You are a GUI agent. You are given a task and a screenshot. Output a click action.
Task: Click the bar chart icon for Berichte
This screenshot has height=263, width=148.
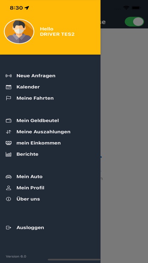[8, 154]
